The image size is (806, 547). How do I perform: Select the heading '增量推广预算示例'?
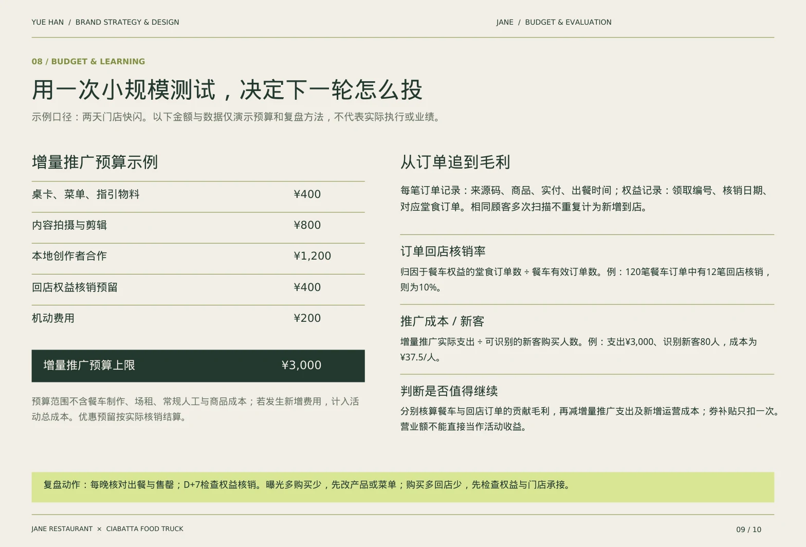click(x=95, y=162)
